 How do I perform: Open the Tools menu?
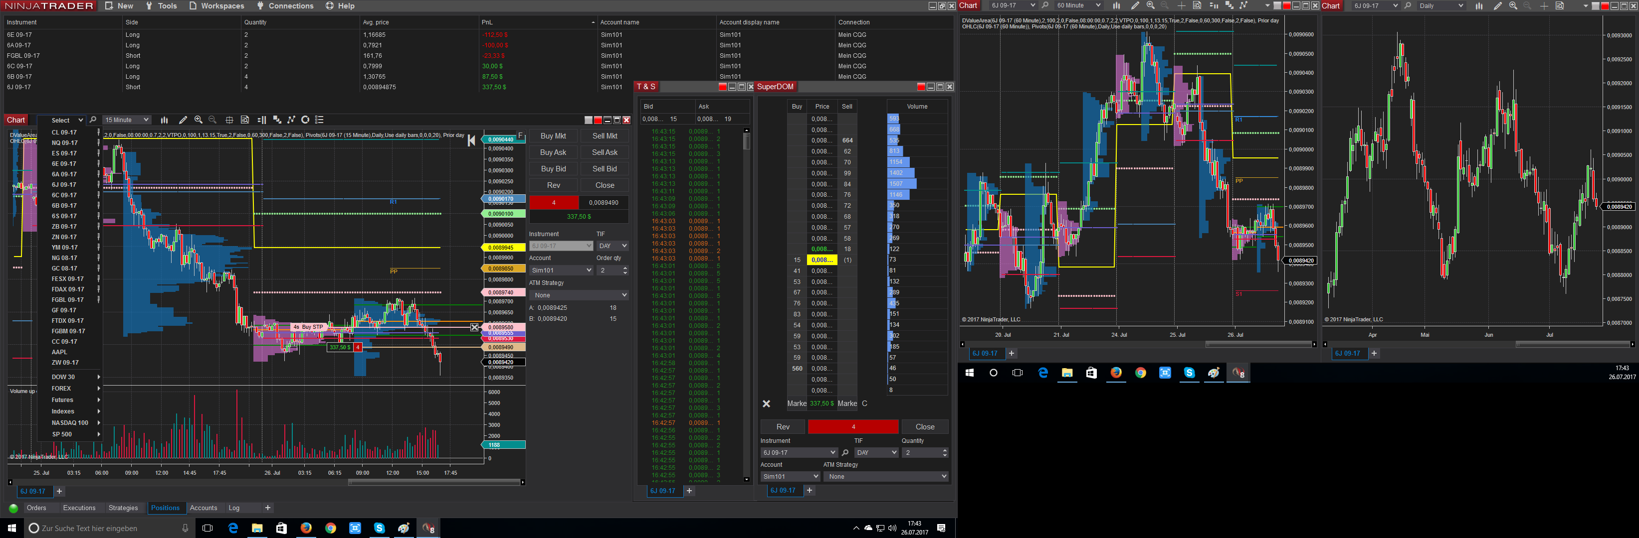point(162,5)
